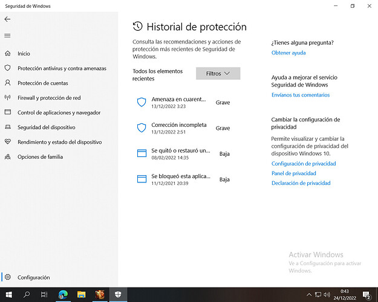378x302 pixels.
Task: Click the taskbar clock showing 0:43
Action: [x=345, y=295]
